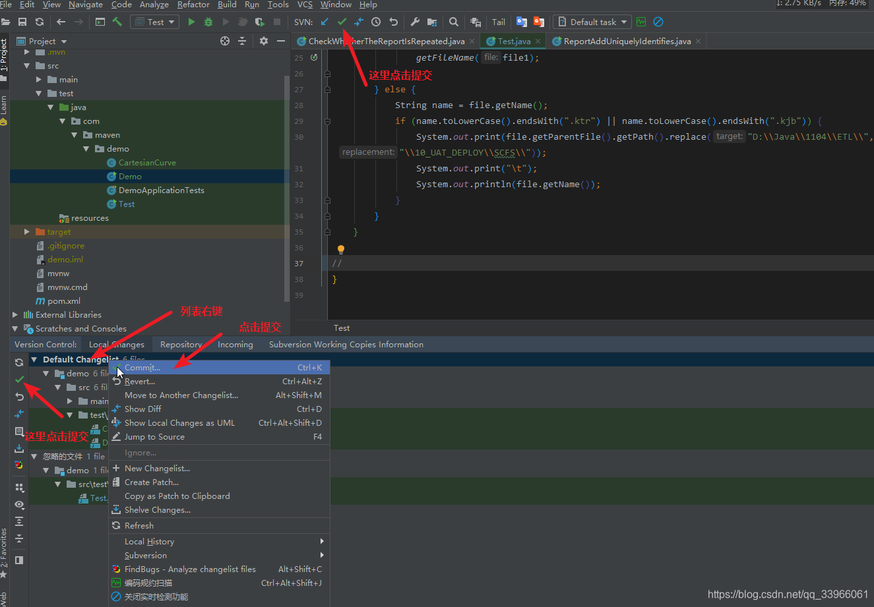Select Create Patch... in context menu
874x607 pixels.
coord(219,482)
